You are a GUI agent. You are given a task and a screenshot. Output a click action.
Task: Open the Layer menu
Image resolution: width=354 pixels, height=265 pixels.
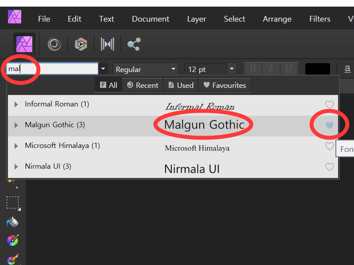(196, 19)
